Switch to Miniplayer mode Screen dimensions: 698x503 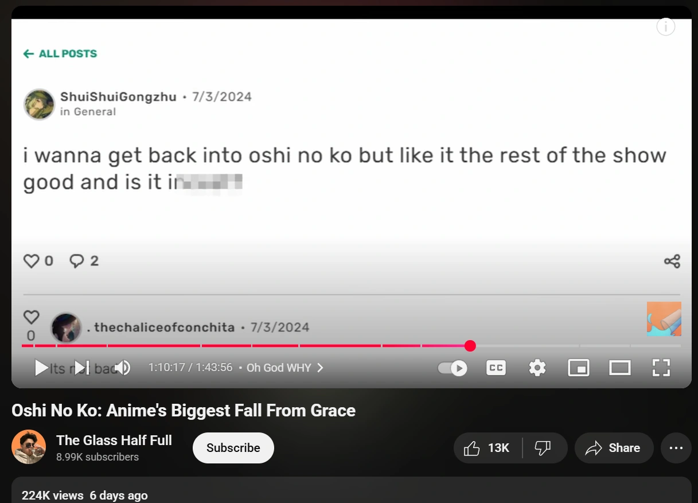point(579,368)
